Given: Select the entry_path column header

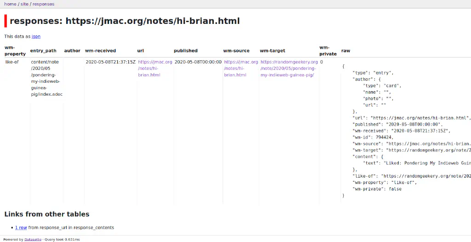Looking at the screenshot, I should [x=43, y=51].
